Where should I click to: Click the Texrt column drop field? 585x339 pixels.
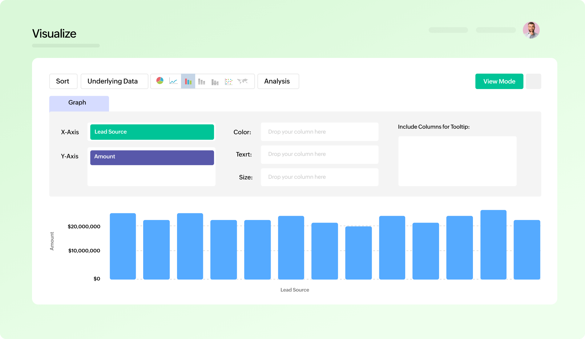pos(320,154)
